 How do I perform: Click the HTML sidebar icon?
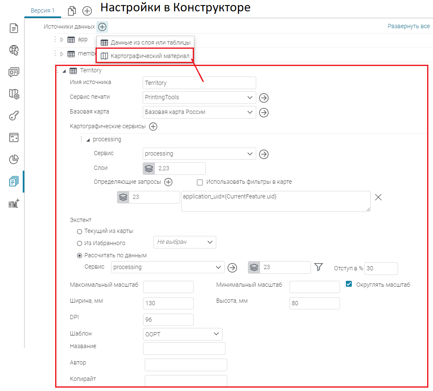click(x=14, y=203)
